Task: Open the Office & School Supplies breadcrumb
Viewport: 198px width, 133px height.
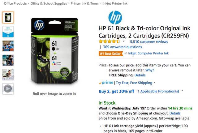Action: [49, 3]
